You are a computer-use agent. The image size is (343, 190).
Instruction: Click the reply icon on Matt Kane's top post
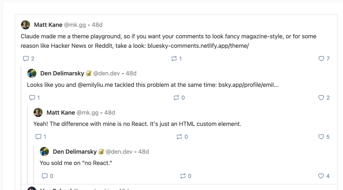pyautogui.click(x=26, y=59)
